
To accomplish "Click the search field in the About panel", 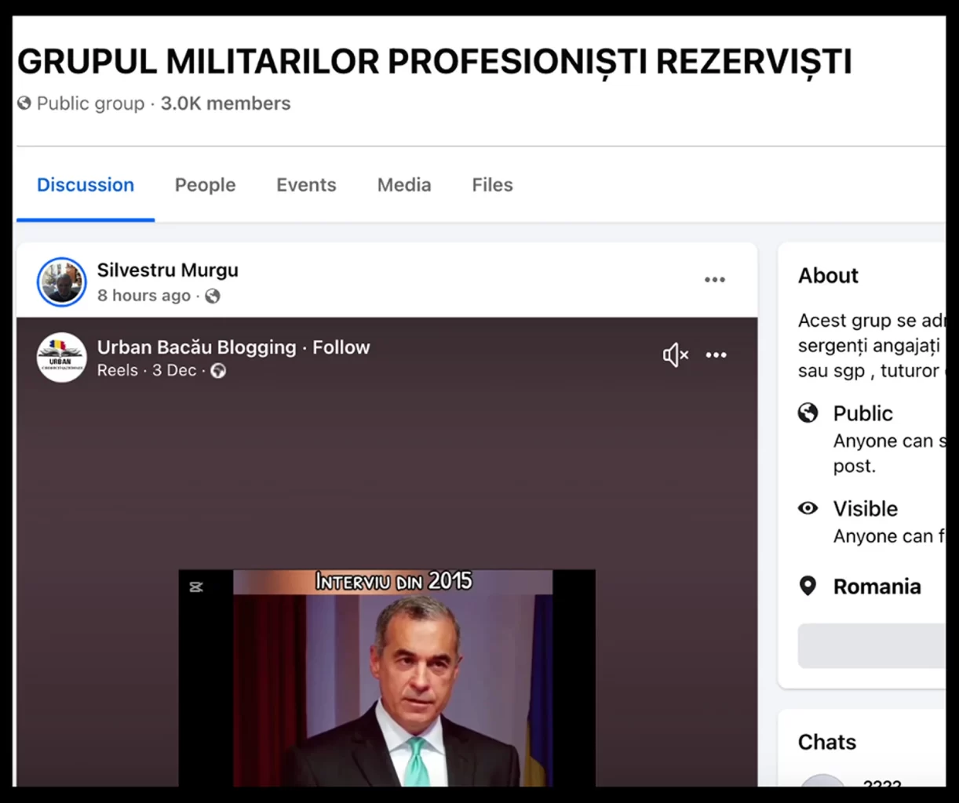I will (x=871, y=645).
